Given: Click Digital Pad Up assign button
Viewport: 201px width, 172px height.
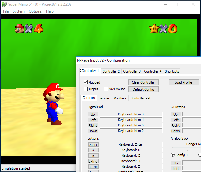Looking at the screenshot, I should (93, 114).
